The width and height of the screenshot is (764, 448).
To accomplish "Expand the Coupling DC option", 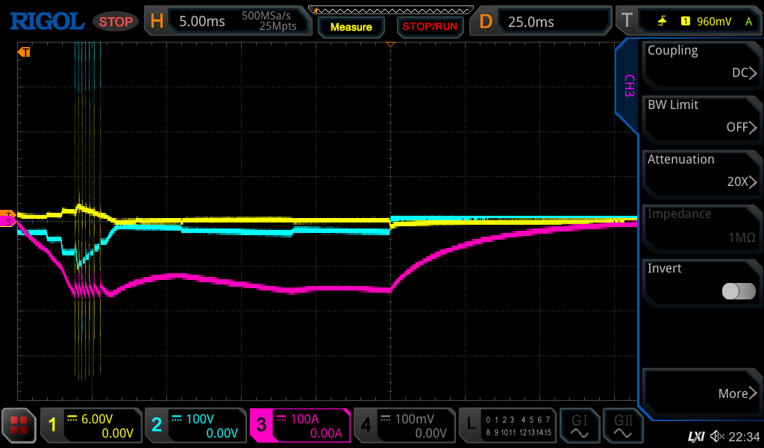I will [700, 63].
